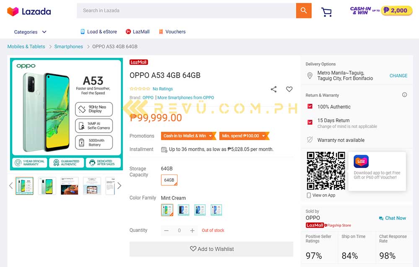Screen dimensions: 419x267
Task: Click the orange search magnifier button
Action: pyautogui.click(x=303, y=11)
